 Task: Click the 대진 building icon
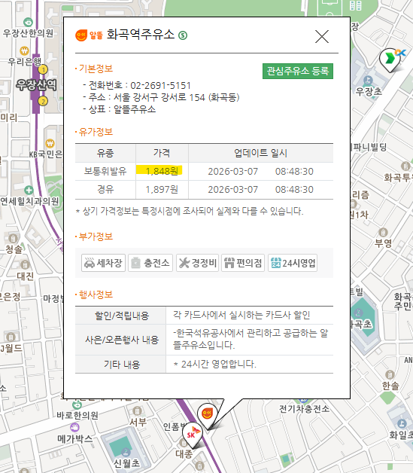pos(25,265)
